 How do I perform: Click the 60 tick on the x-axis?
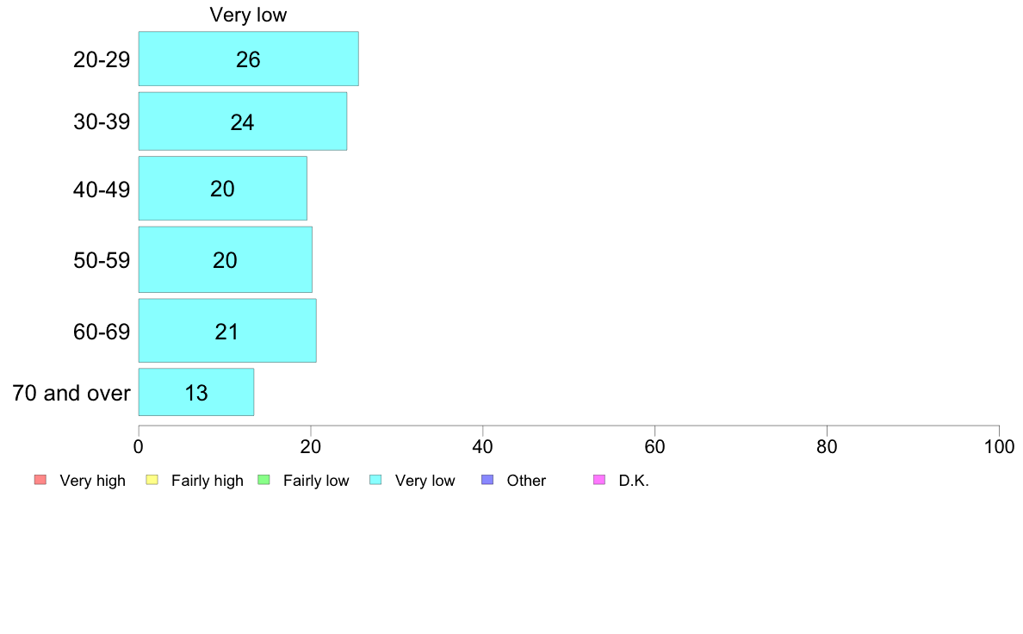click(655, 446)
